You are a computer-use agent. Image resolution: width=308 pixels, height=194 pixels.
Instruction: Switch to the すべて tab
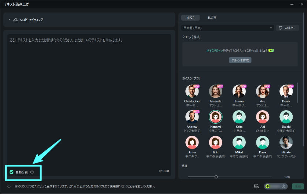pyautogui.click(x=190, y=18)
